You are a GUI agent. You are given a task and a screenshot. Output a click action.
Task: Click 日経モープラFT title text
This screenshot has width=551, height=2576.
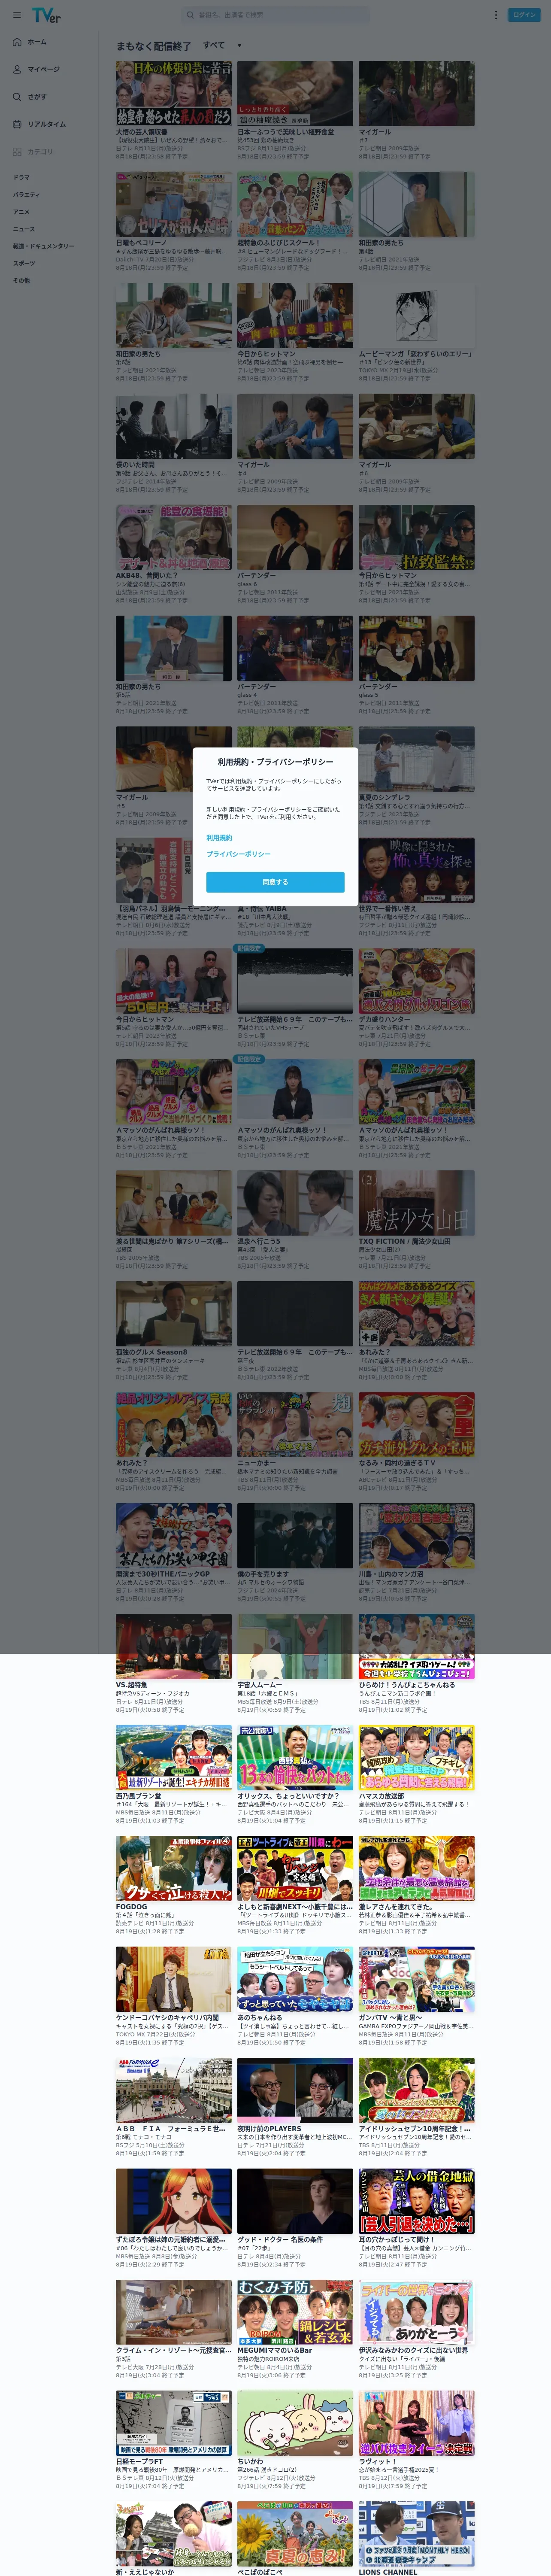pyautogui.click(x=139, y=2462)
